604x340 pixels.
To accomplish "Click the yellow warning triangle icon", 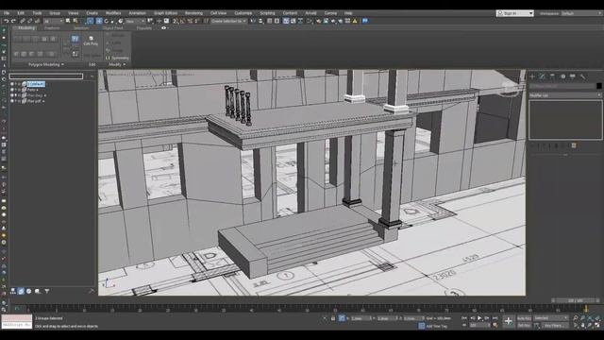I will point(355,21).
